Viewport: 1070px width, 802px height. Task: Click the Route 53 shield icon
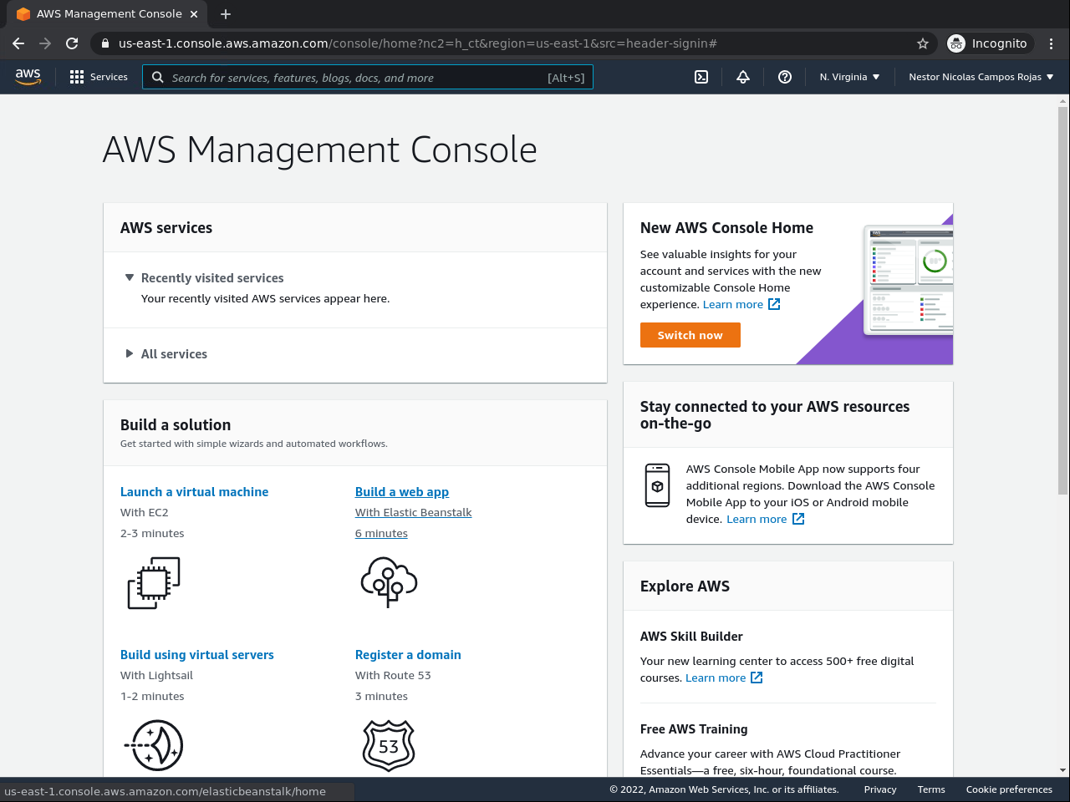[389, 745]
